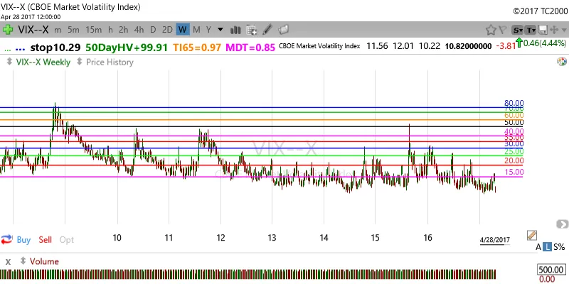This screenshot has width=569, height=284.
Task: Click the green dotted line legend item
Action: (x=8, y=49)
